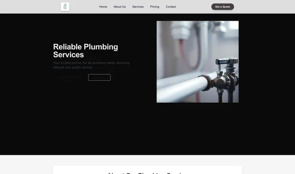
Task: Open the Home nav link
Action: [x=103, y=7]
